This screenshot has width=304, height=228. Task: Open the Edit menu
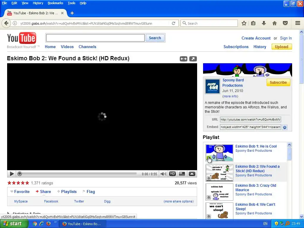[14, 3]
